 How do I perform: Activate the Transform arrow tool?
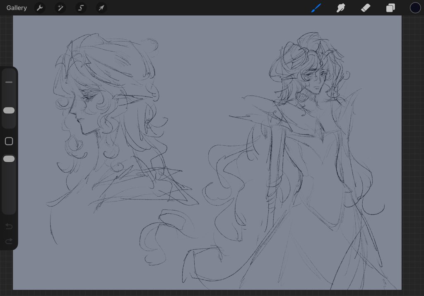click(101, 8)
